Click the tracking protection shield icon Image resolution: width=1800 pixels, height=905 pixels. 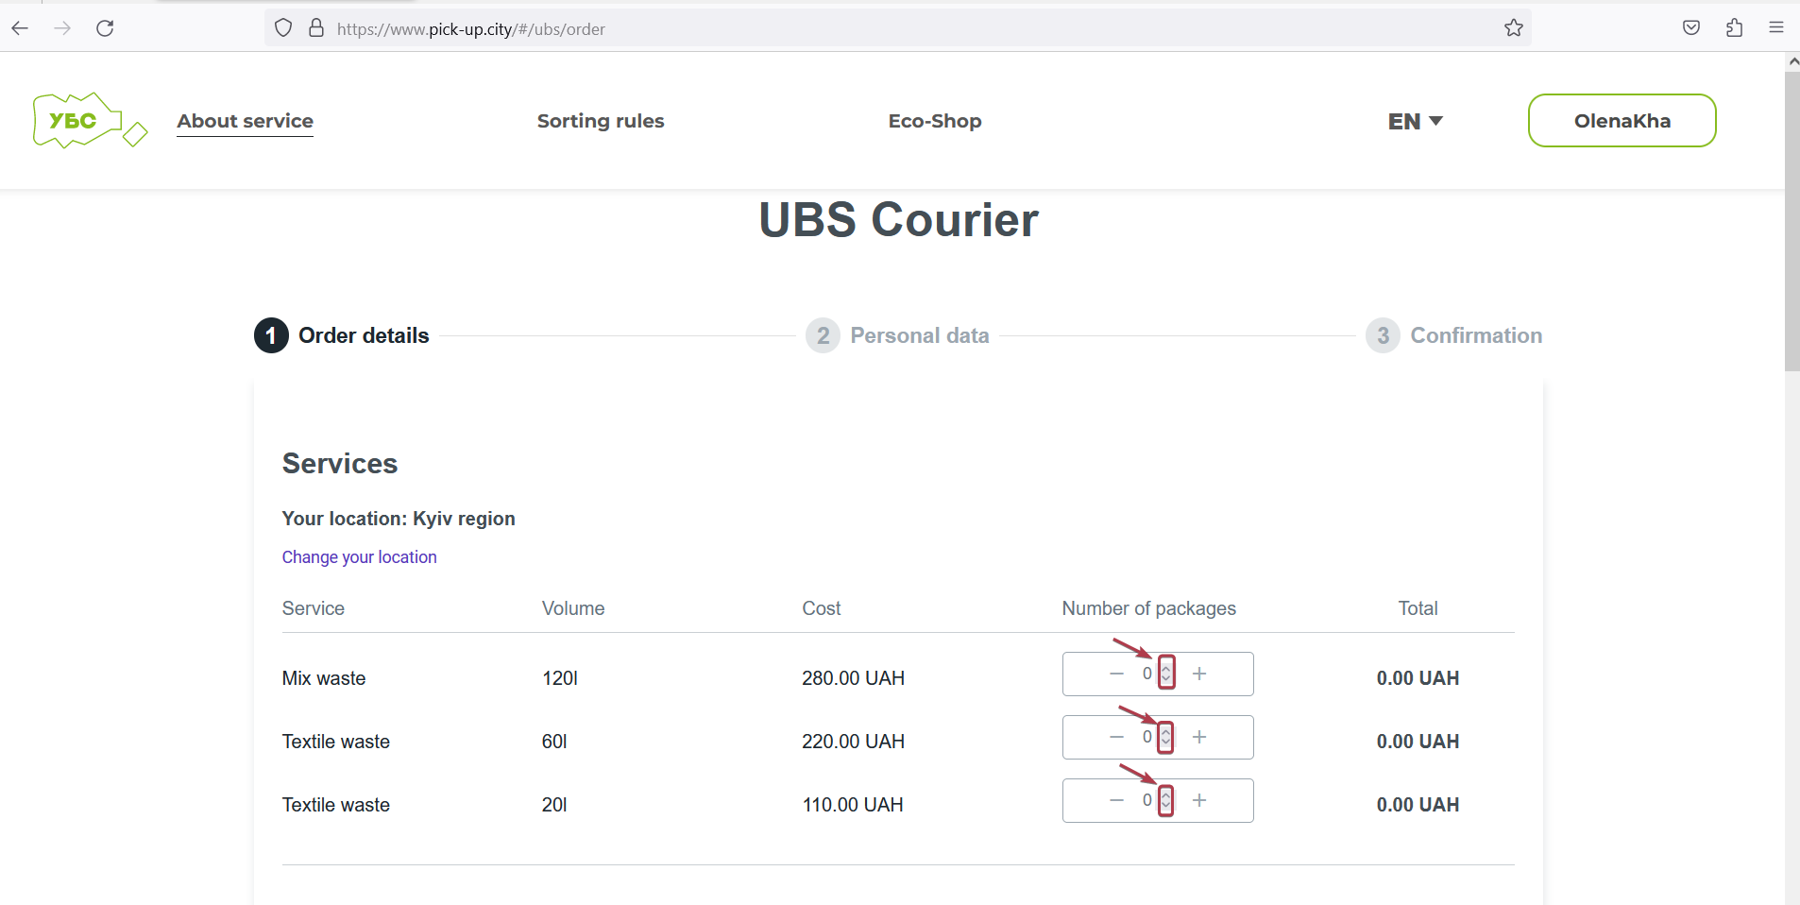coord(283,27)
